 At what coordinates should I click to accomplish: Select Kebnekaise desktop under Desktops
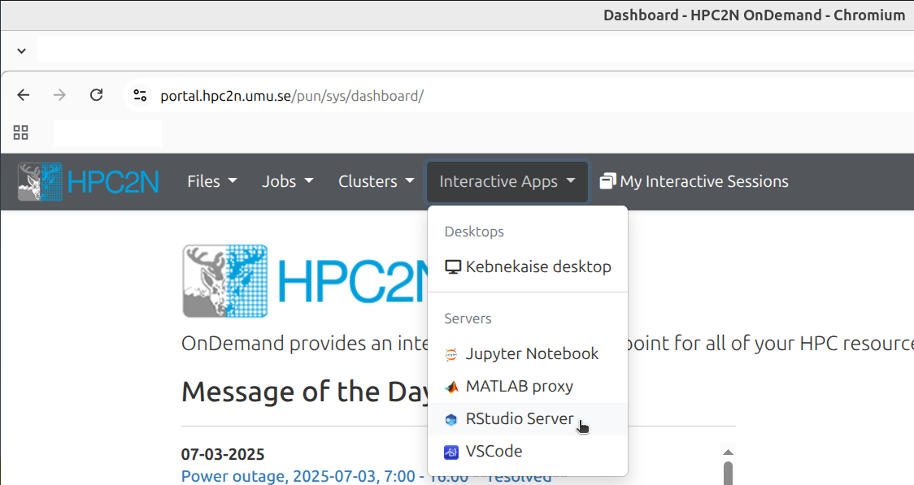(538, 266)
